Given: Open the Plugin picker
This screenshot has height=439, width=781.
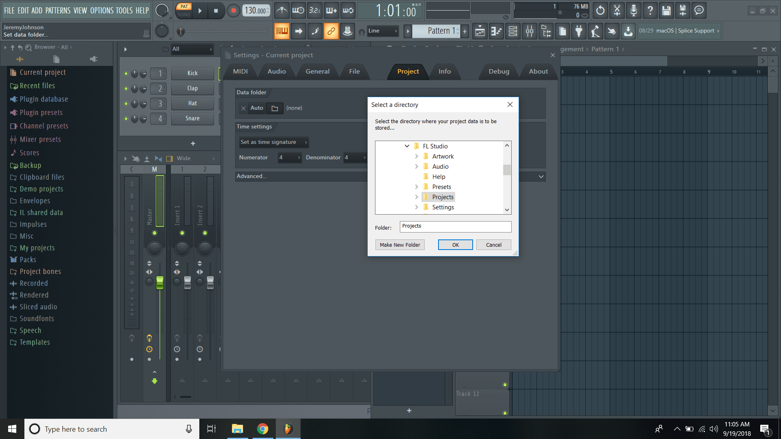Looking at the screenshot, I should coord(579,31).
